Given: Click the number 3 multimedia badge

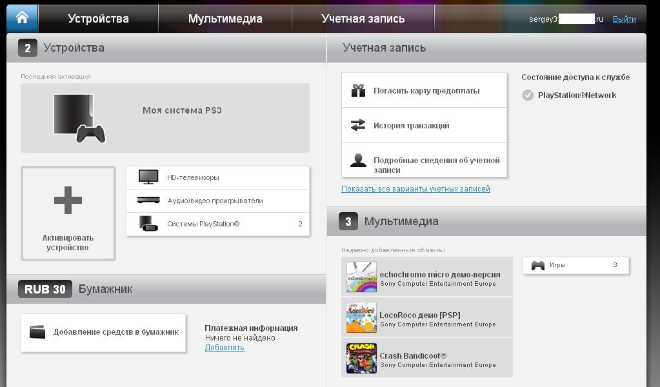Looking at the screenshot, I should tap(348, 221).
